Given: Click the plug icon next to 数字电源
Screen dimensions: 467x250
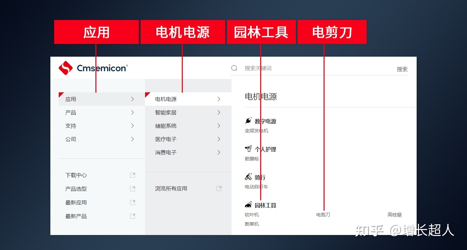Looking at the screenshot, I should pos(248,121).
